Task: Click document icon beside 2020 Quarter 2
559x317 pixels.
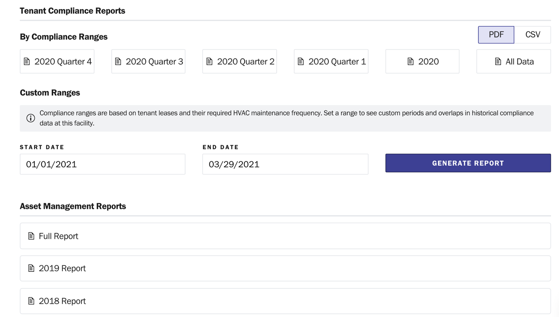Action: [209, 61]
